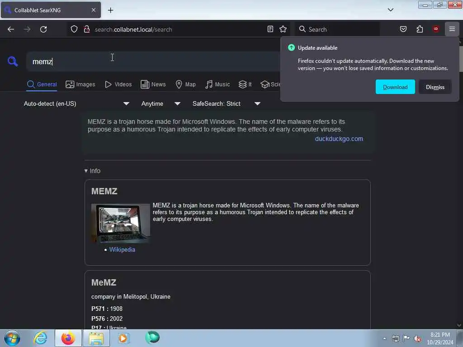Viewport: 463px width, 347px height.
Task: Select the General search category
Action: coord(42,84)
